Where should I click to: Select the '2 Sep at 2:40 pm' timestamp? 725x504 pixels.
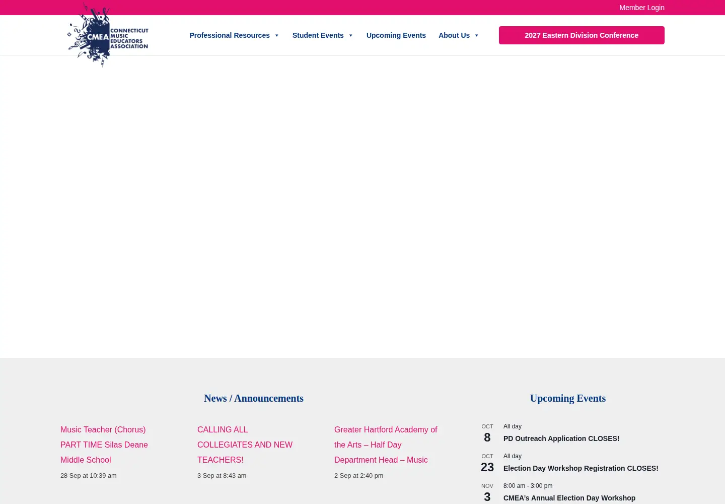coord(359,475)
